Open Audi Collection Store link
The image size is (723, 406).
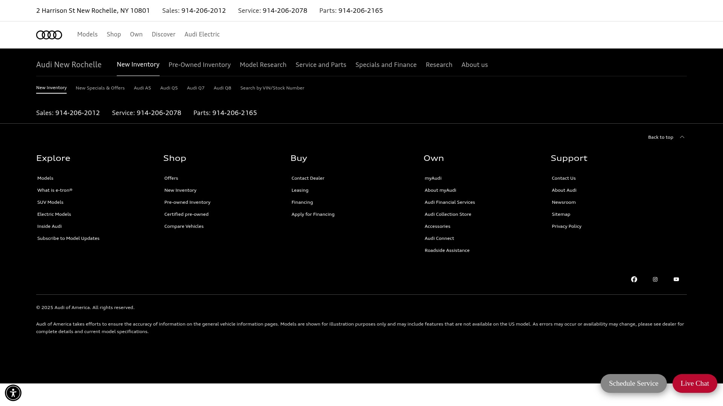[x=448, y=214]
